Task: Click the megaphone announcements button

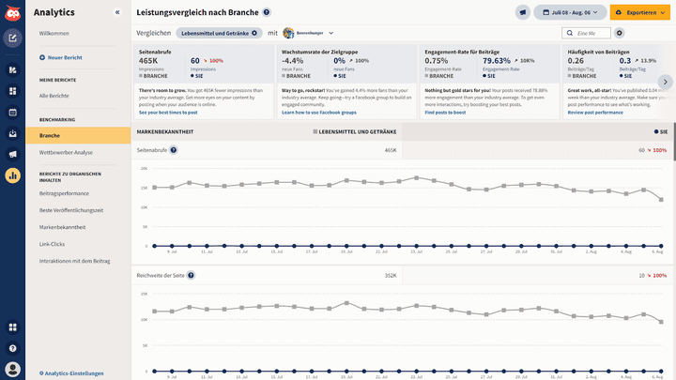Action: point(523,12)
